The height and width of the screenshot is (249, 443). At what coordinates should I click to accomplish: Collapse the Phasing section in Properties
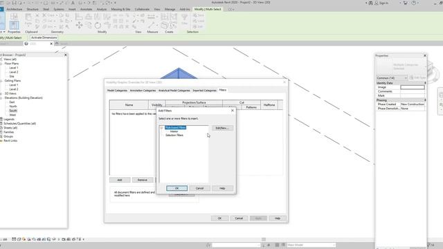[x=425, y=100]
